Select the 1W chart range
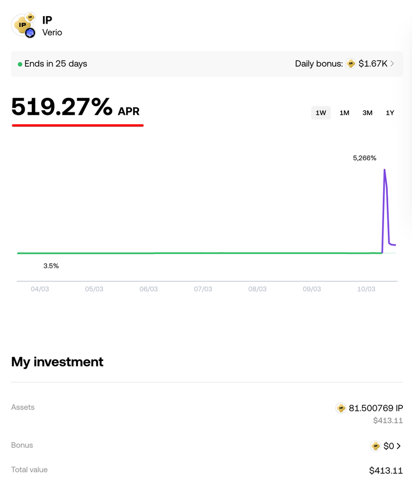The height and width of the screenshot is (490, 412). (x=321, y=113)
